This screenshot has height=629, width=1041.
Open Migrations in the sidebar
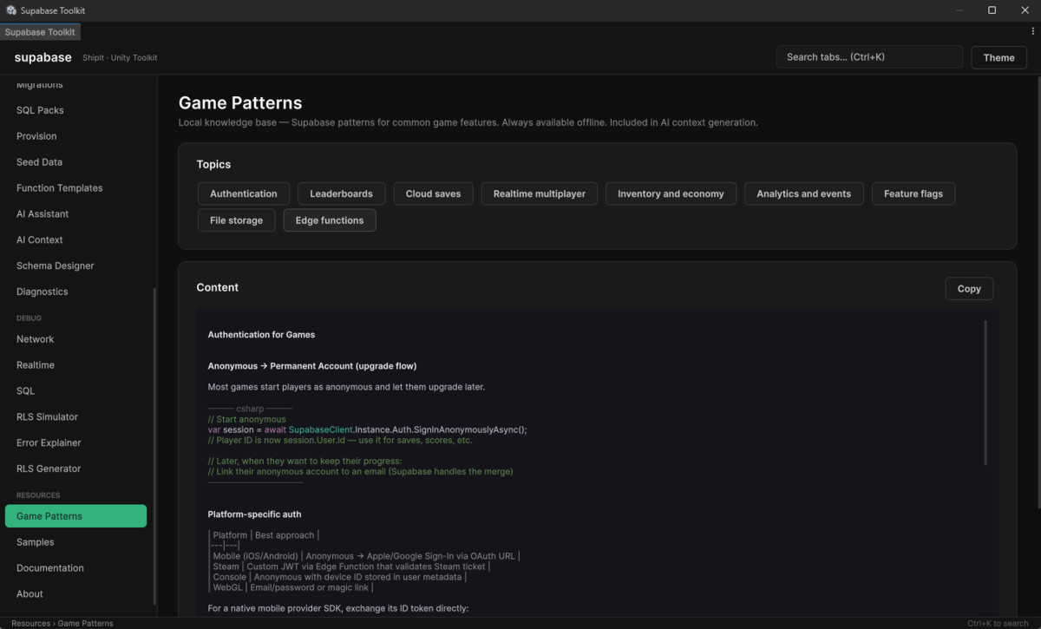coord(40,84)
